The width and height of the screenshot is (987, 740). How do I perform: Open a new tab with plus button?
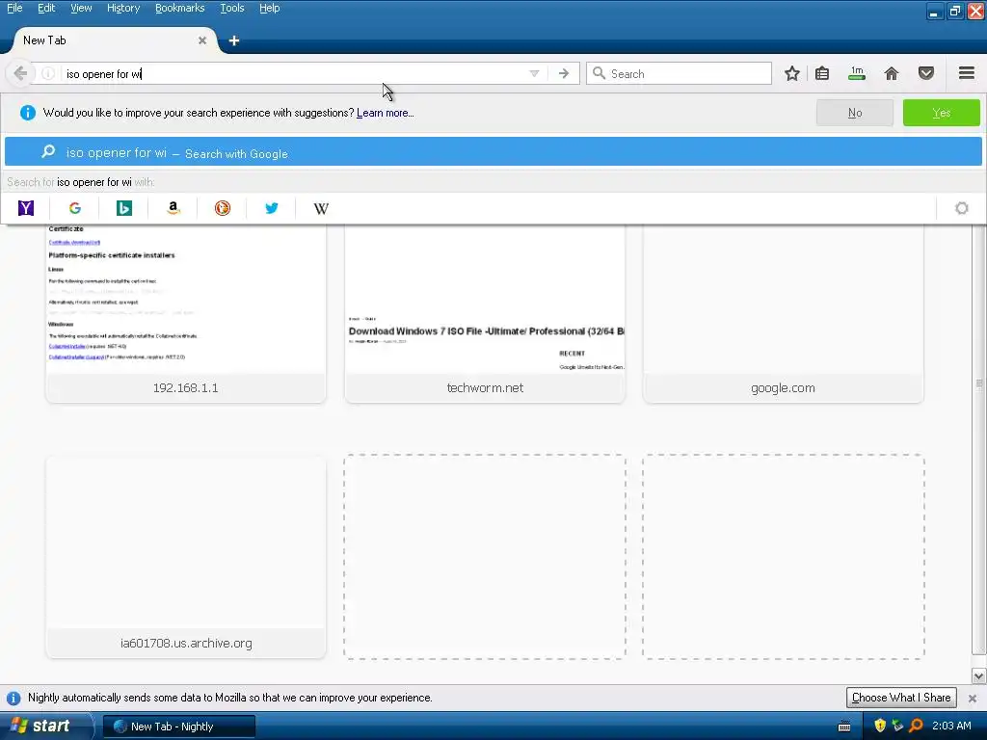[234, 40]
